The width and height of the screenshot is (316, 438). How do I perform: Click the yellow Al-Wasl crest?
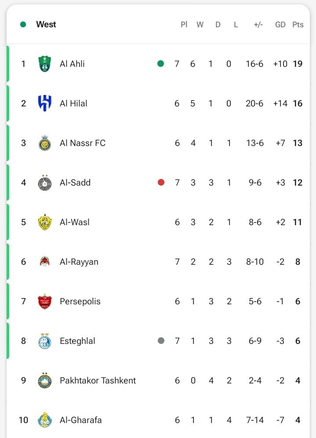point(45,223)
